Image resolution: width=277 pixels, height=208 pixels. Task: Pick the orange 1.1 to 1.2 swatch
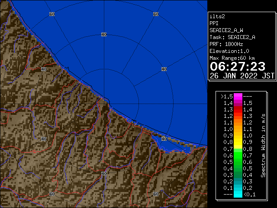(x=238, y=123)
